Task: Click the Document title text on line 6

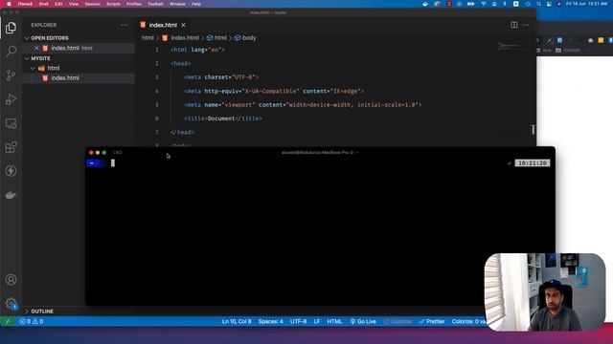Action: click(x=221, y=118)
